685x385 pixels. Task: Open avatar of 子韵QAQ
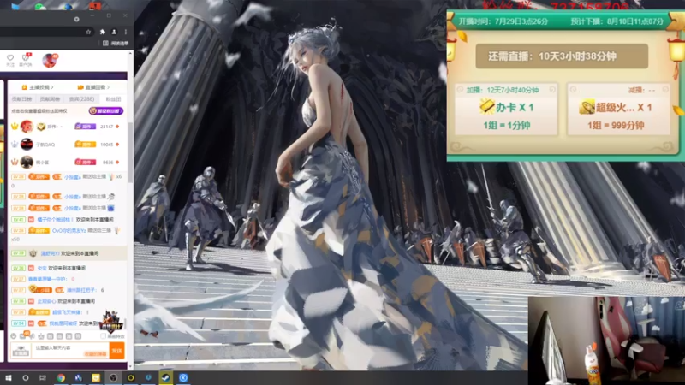(27, 144)
